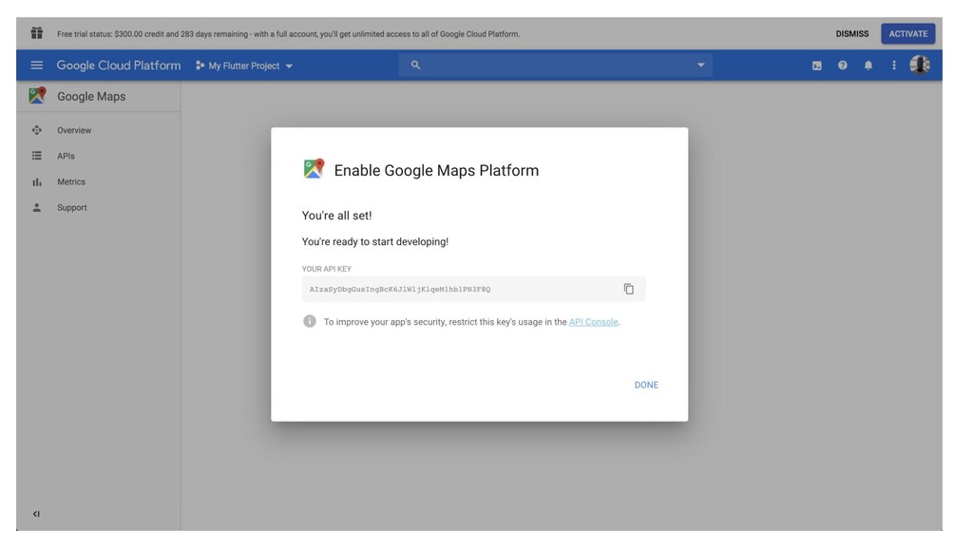This screenshot has height=547, width=973.
Task: Click the ACTIVATE button
Action: [907, 33]
